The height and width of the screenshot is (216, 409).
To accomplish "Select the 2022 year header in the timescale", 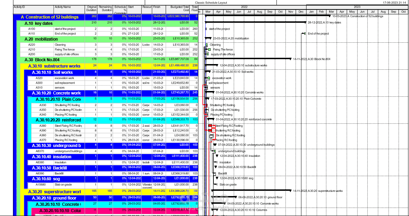I will [244, 7].
